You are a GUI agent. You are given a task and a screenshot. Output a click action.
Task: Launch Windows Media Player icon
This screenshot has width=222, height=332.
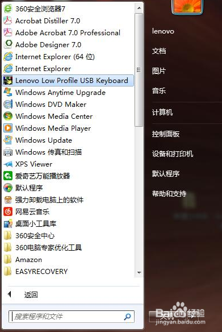coord(8,128)
